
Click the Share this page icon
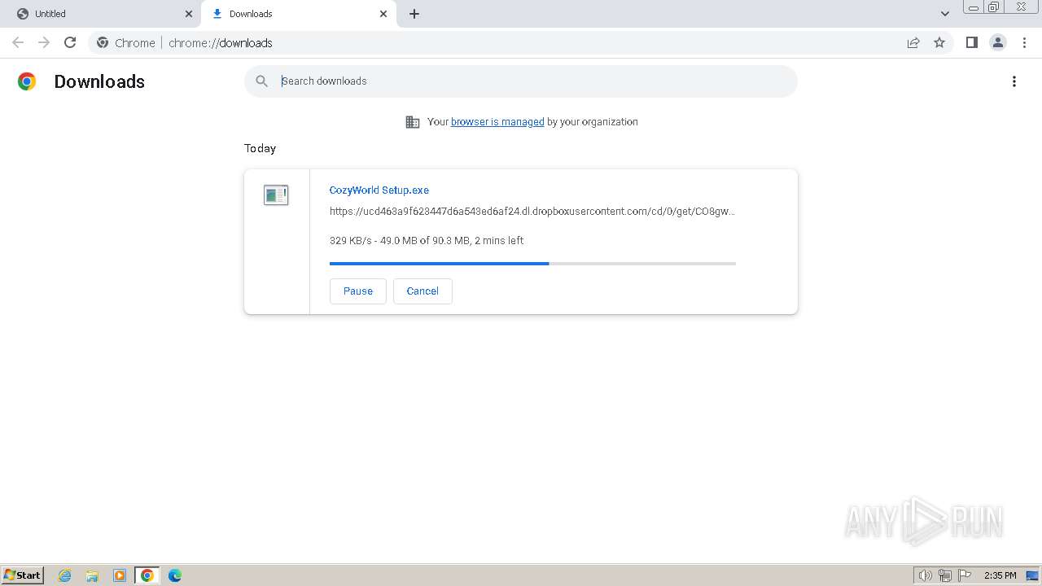(913, 42)
